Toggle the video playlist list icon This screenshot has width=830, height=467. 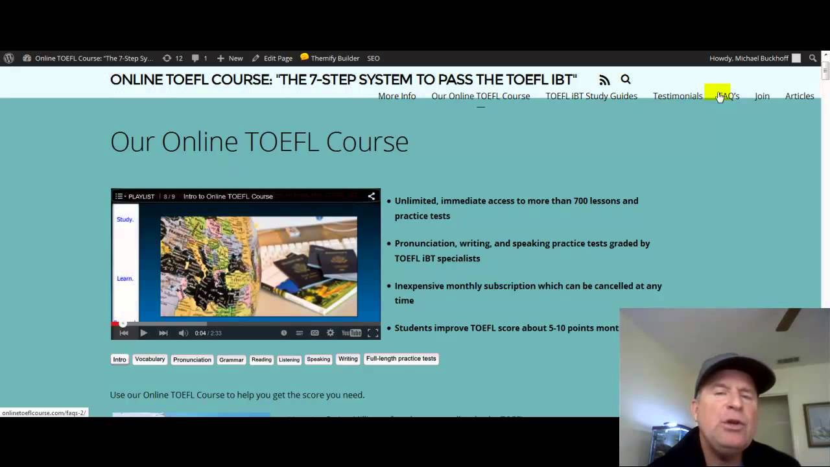tap(299, 333)
